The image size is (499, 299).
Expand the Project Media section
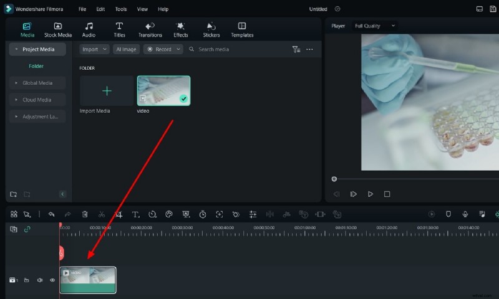[x=37, y=49]
